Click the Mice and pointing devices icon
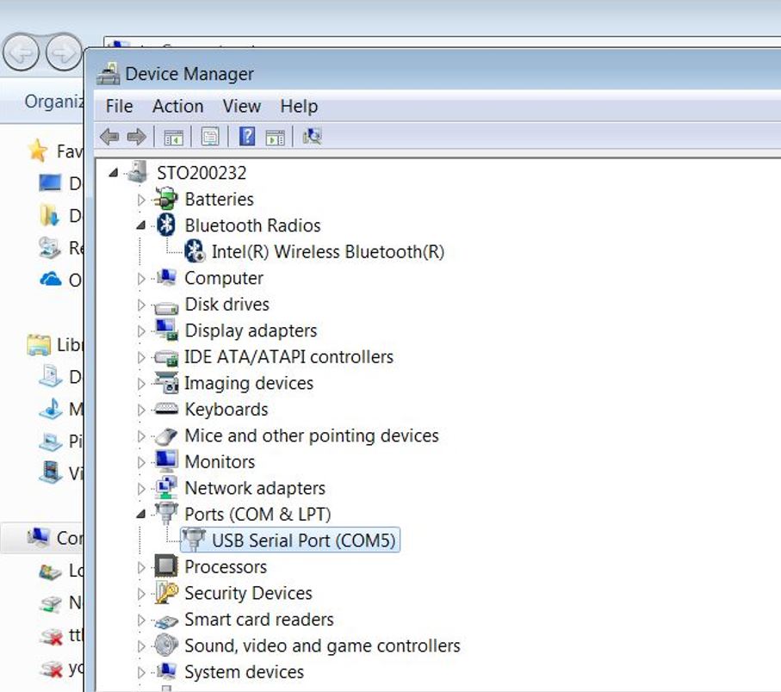Image resolution: width=781 pixels, height=692 pixels. pyautogui.click(x=166, y=436)
